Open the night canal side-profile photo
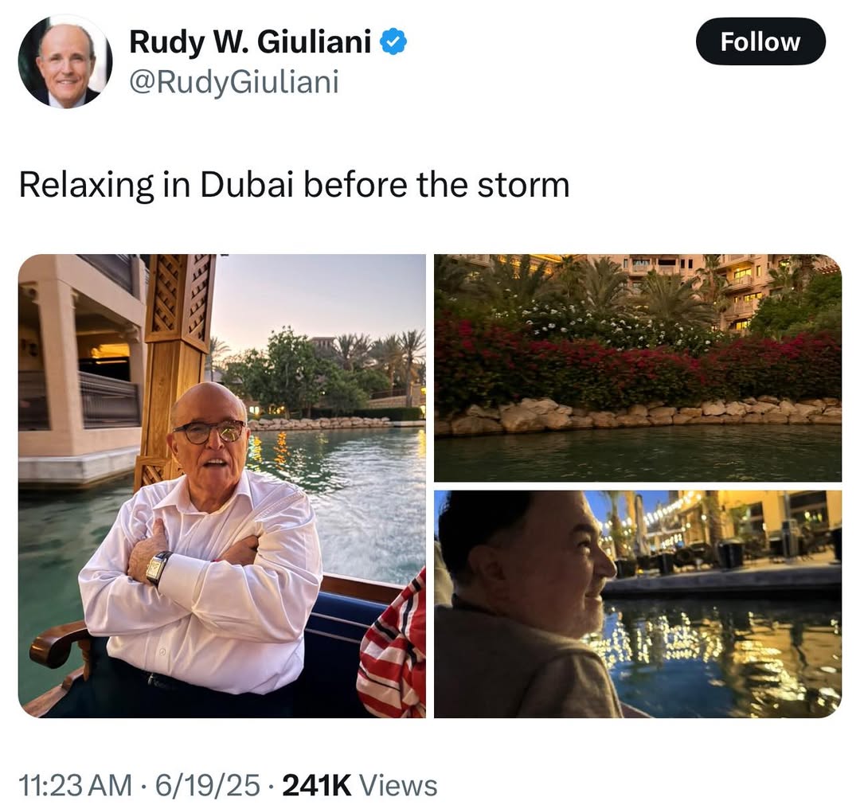860x809 pixels. pos(638,604)
